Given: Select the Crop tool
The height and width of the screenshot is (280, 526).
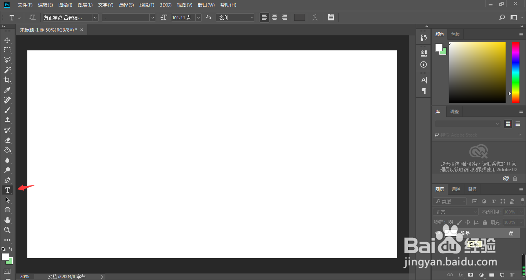Looking at the screenshot, I should [7, 80].
